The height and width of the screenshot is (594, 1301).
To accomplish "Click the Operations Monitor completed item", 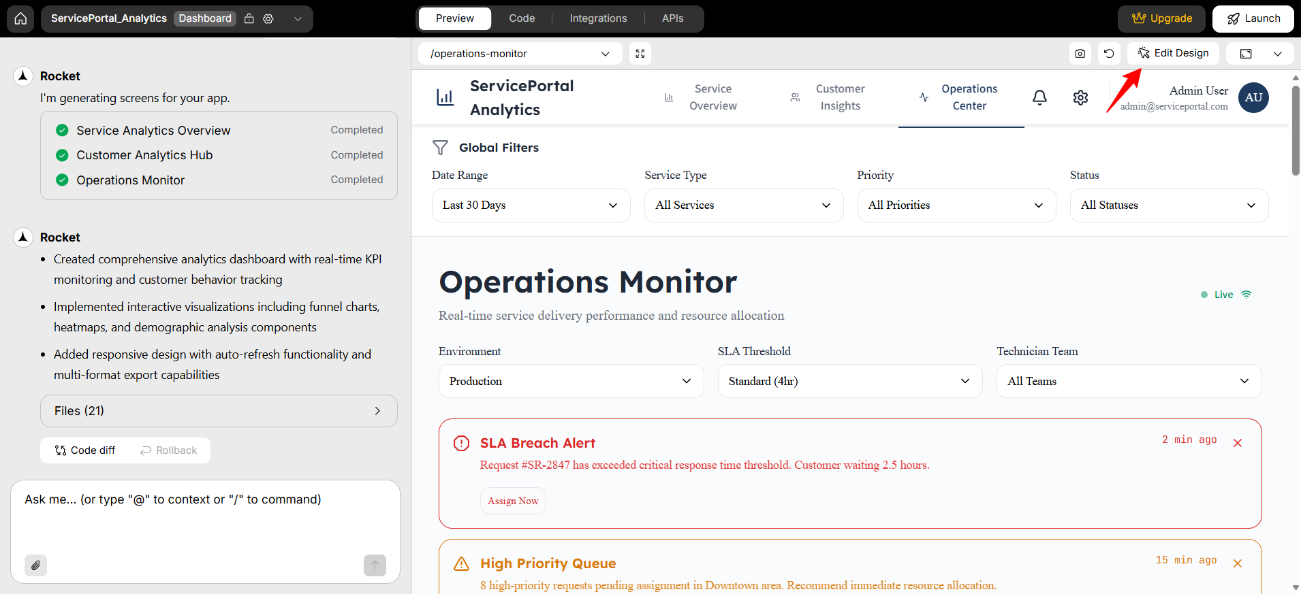I will (x=219, y=180).
